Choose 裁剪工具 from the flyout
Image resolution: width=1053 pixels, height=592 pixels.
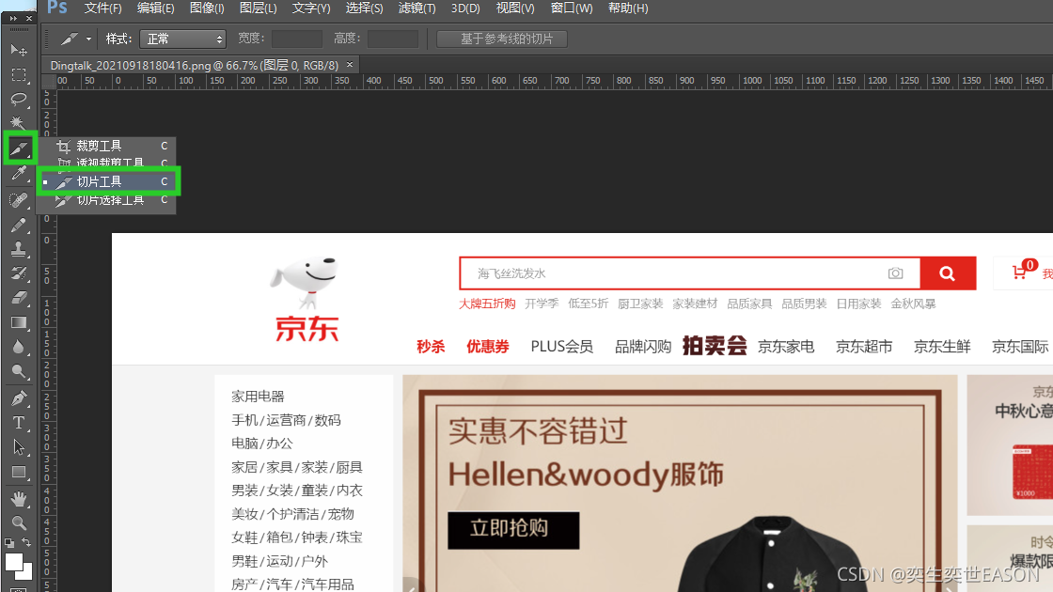(107, 146)
